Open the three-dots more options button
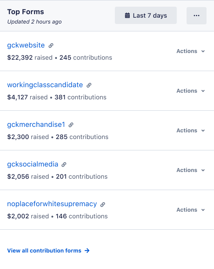 pyautogui.click(x=196, y=16)
